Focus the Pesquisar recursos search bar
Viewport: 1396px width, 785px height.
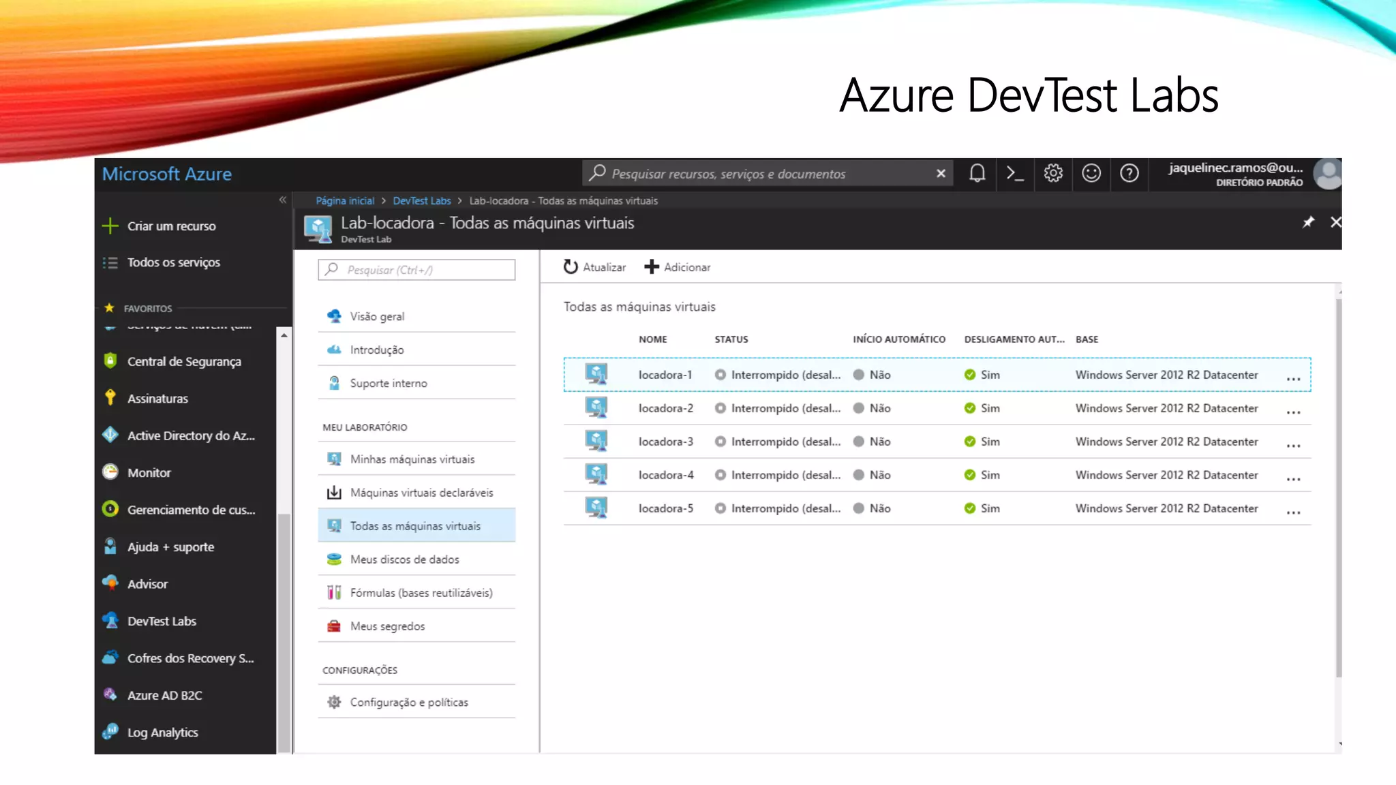tap(767, 173)
